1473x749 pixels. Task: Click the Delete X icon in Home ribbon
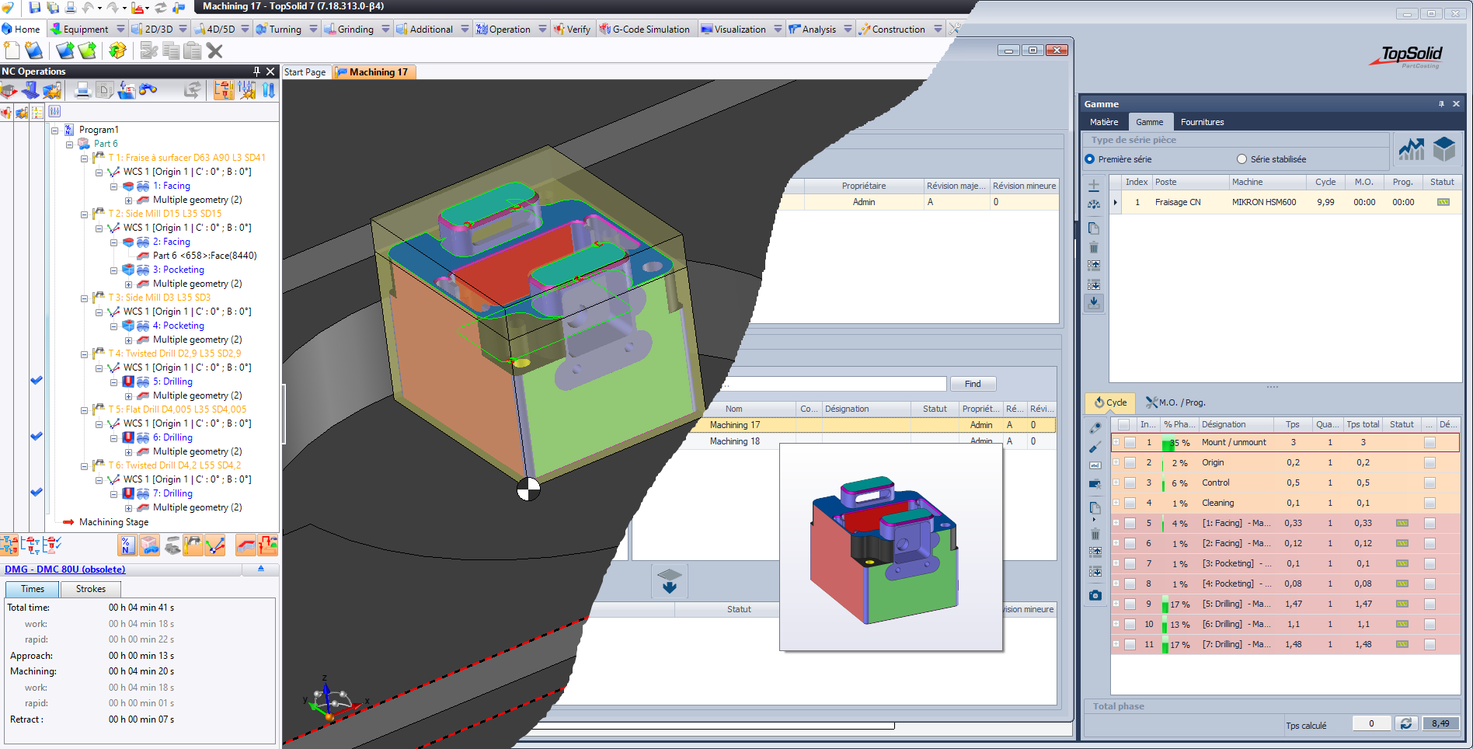(x=215, y=51)
